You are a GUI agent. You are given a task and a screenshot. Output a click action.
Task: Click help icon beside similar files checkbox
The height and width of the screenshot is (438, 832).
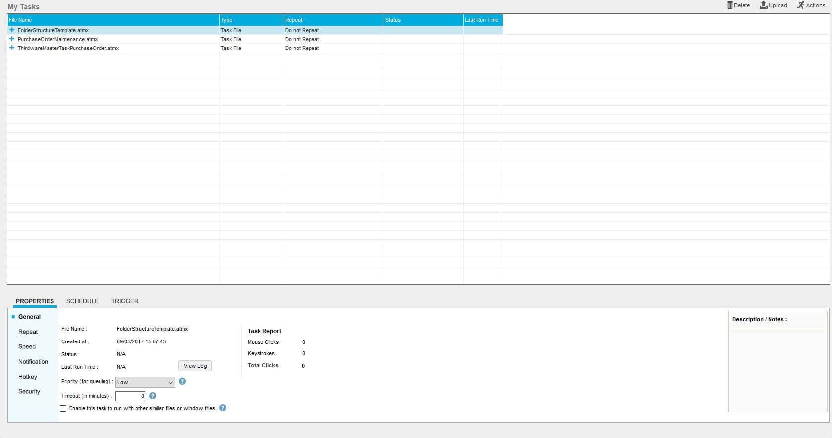pyautogui.click(x=223, y=408)
